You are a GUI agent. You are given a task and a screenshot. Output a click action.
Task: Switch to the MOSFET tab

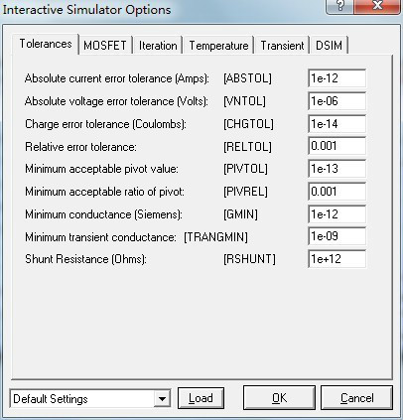point(105,46)
